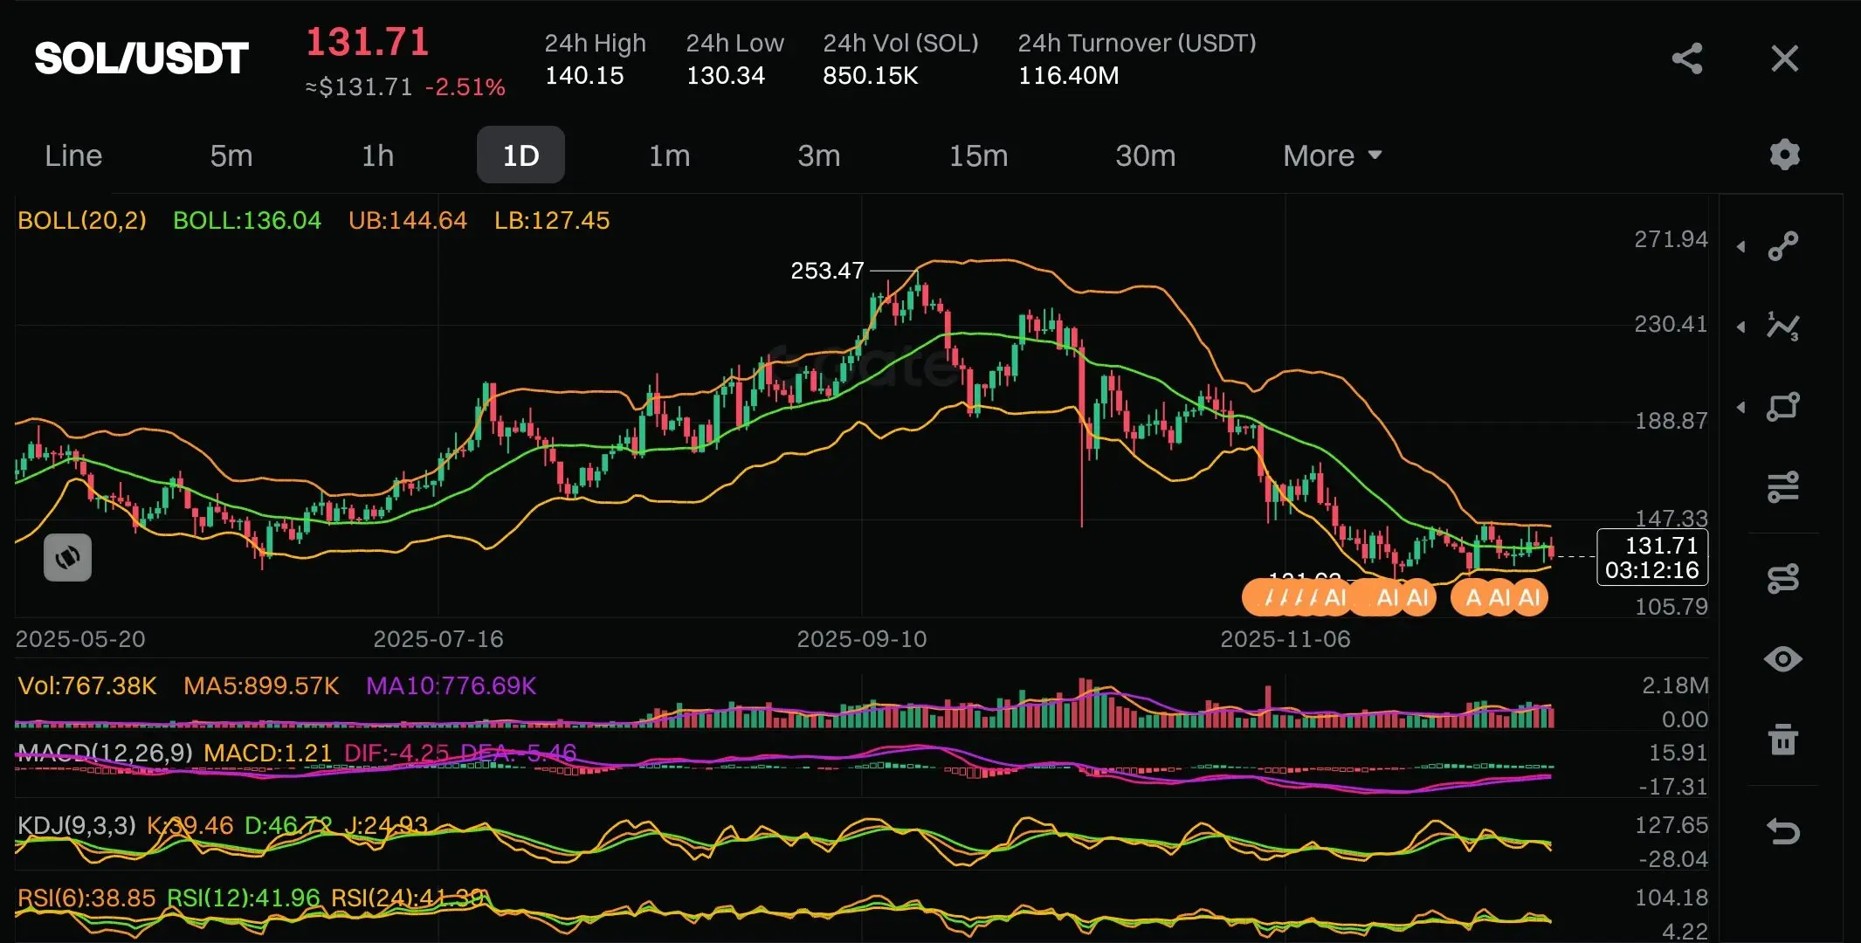The width and height of the screenshot is (1861, 943).
Task: Undo last drawing with arrow icon
Action: pos(1782,830)
